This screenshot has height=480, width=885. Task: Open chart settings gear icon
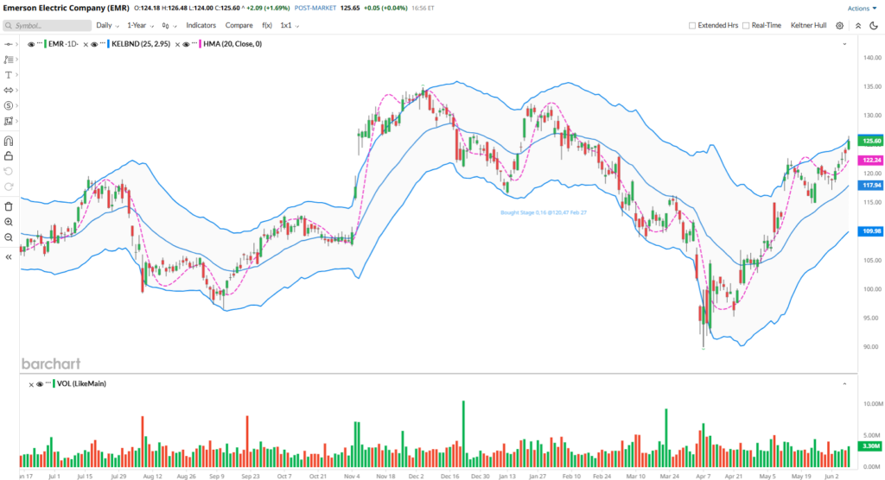839,26
